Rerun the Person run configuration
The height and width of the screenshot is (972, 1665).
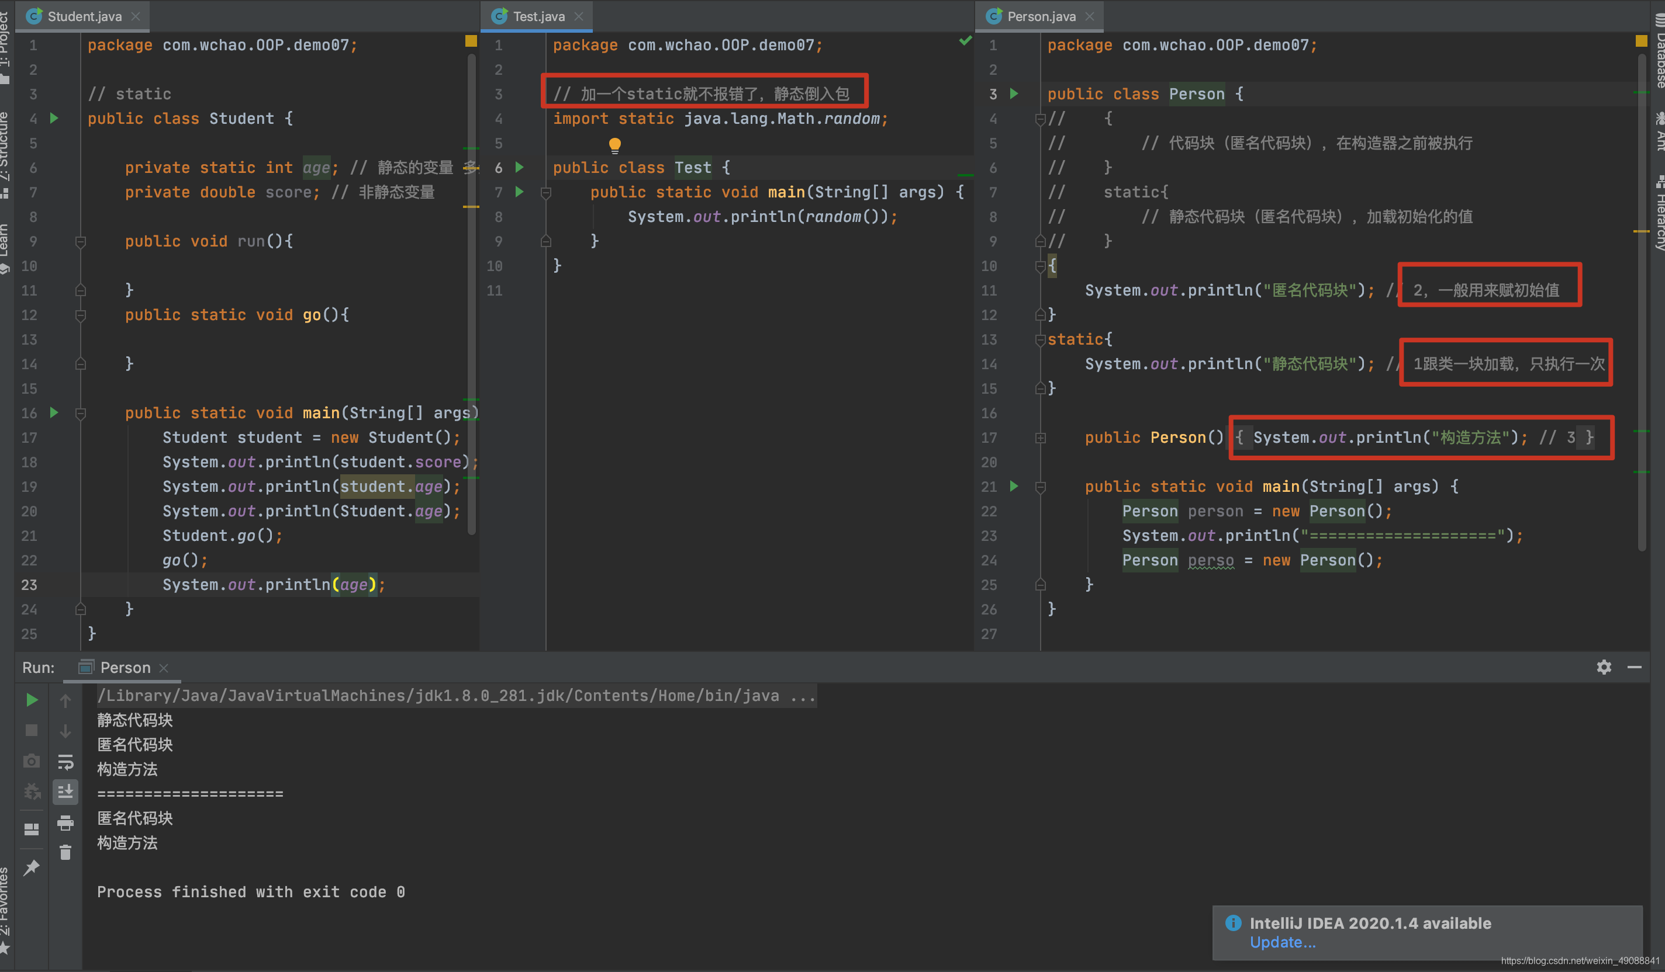point(31,700)
